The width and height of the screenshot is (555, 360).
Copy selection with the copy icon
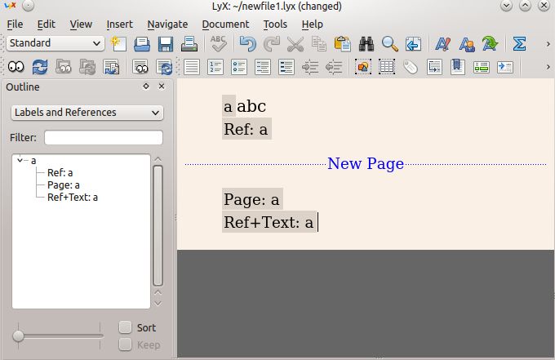(x=318, y=44)
